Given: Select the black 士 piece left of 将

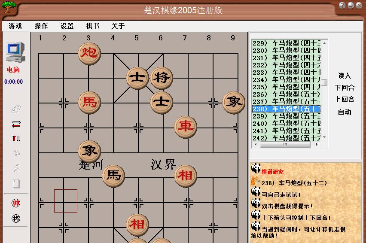Looking at the screenshot, I should [137, 78].
